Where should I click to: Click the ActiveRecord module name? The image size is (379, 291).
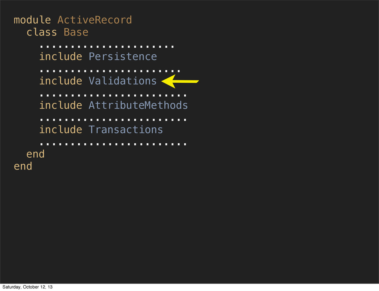(x=95, y=20)
